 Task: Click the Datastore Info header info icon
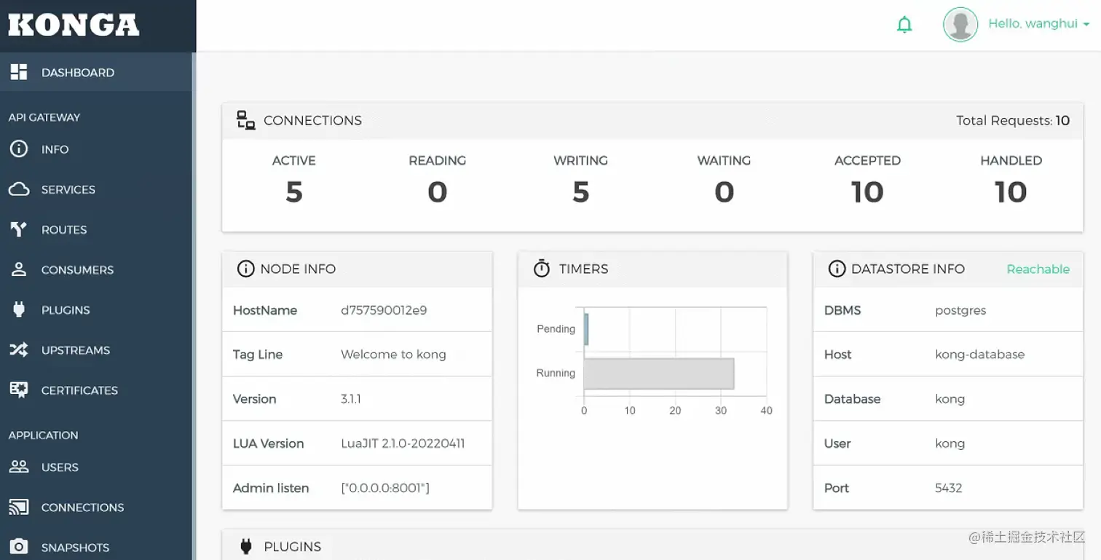click(837, 269)
